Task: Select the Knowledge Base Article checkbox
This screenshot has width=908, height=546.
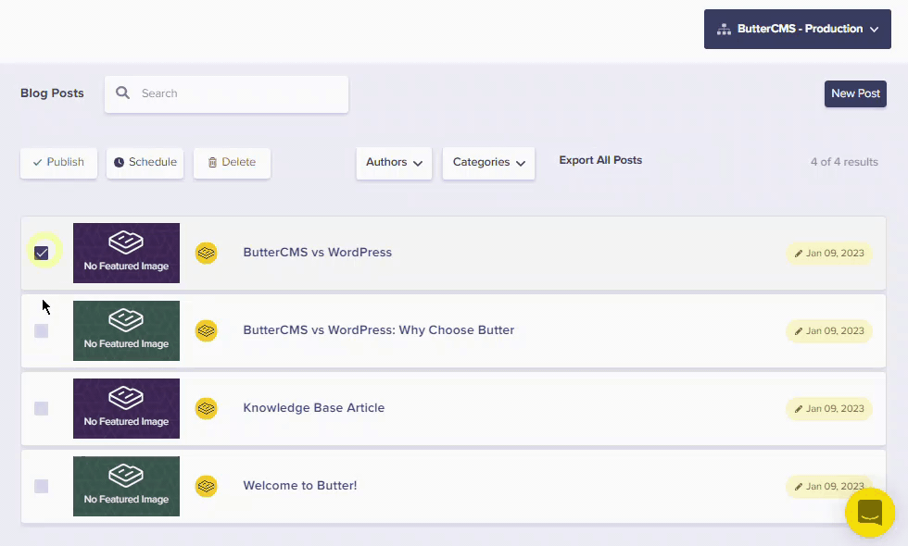Action: point(42,408)
